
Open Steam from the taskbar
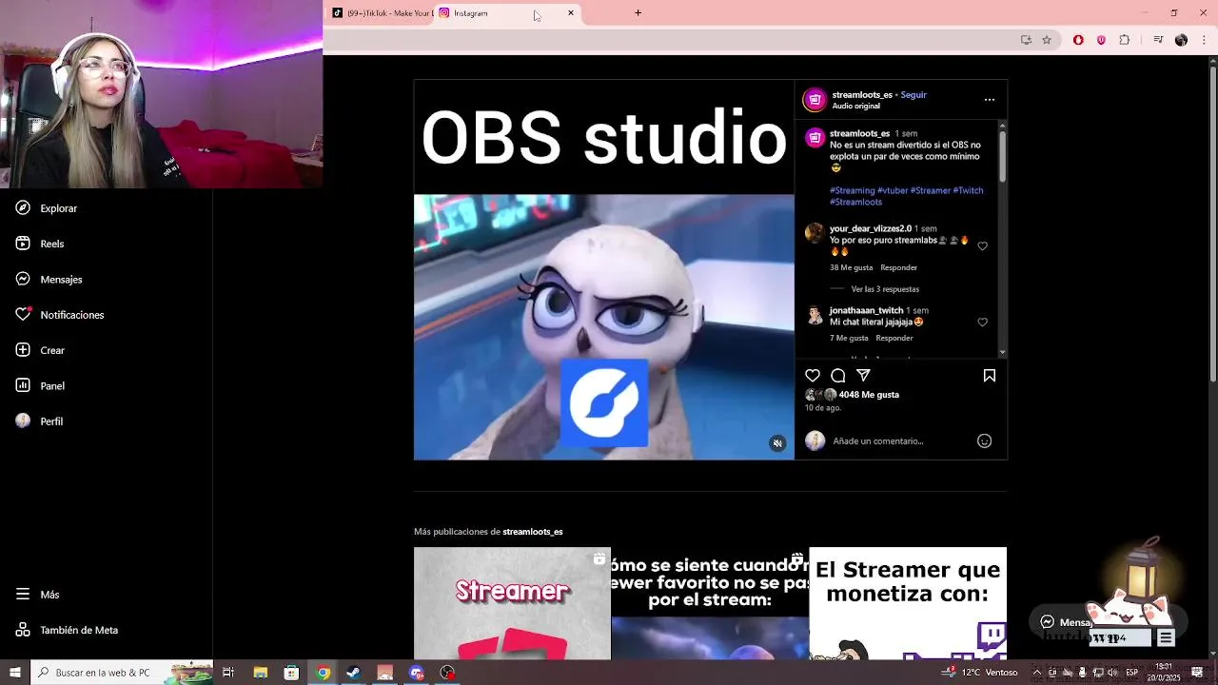click(x=353, y=673)
